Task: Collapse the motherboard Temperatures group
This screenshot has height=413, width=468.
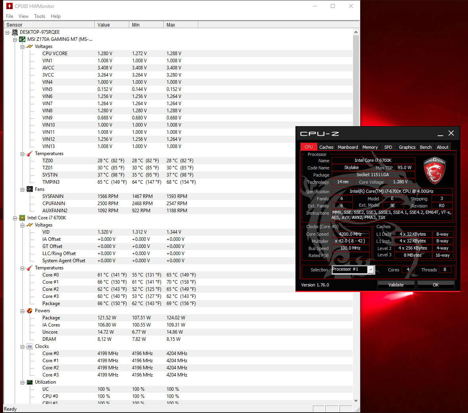Action: [22, 154]
